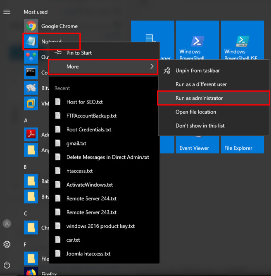The image size is (271, 276).
Task: Open the Settings gear icon
Action: [x=7, y=244]
